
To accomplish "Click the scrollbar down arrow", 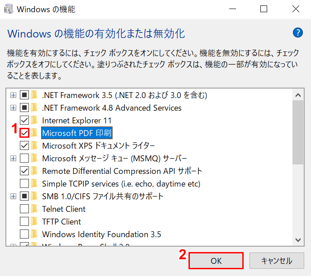I will pos(298,240).
